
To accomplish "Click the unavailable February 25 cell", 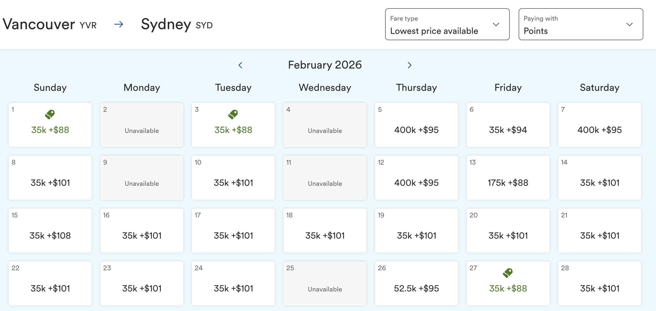I will pos(325,283).
